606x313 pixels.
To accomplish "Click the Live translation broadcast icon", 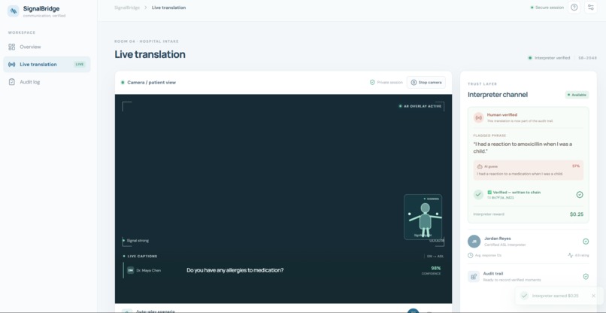I will (x=11, y=64).
